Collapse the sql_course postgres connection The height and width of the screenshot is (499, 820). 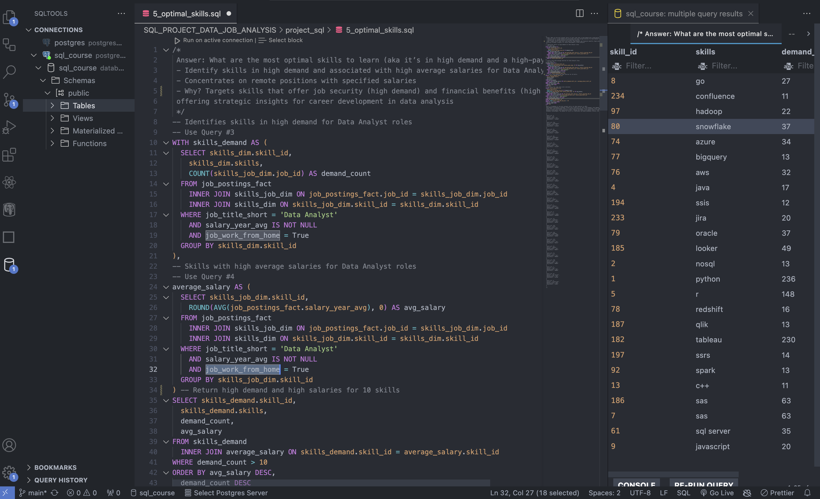33,55
